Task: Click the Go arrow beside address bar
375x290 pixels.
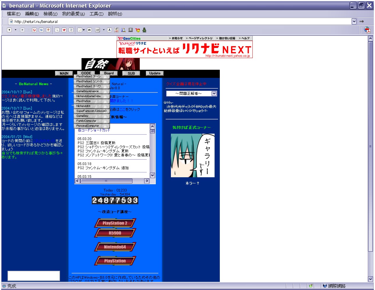Action: (361, 21)
